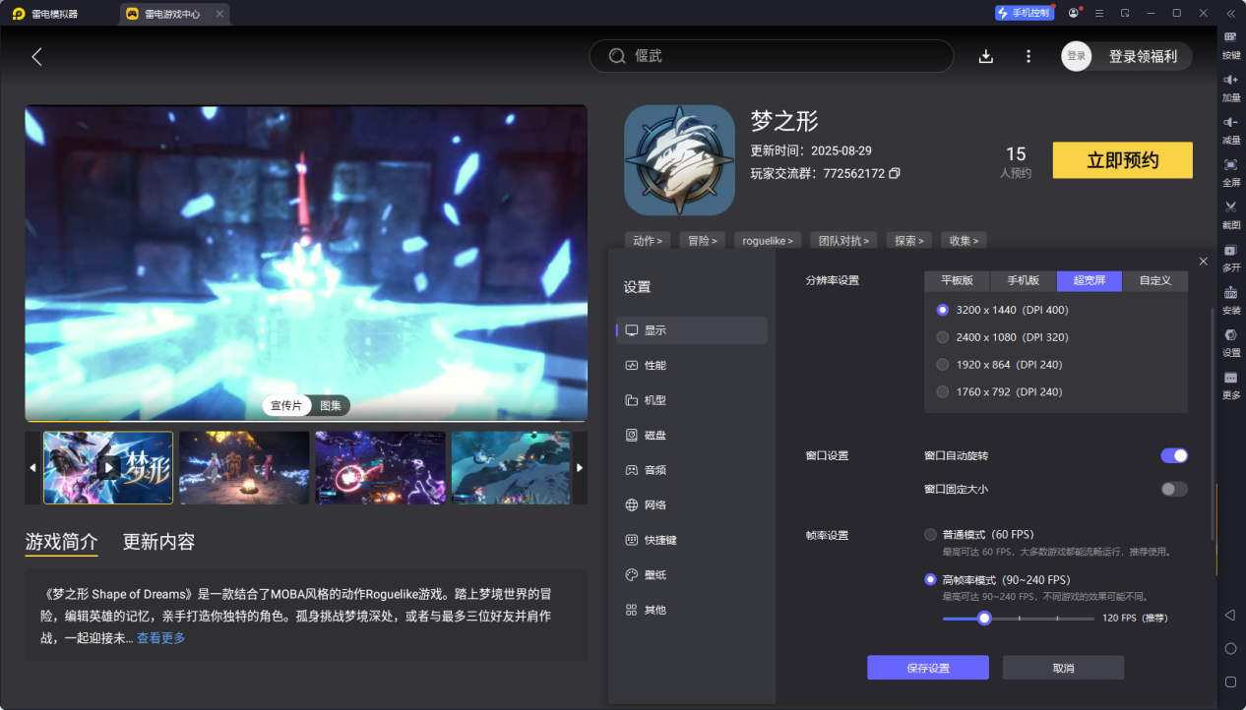Click 登录领福利 button
The image size is (1246, 710).
point(1143,56)
